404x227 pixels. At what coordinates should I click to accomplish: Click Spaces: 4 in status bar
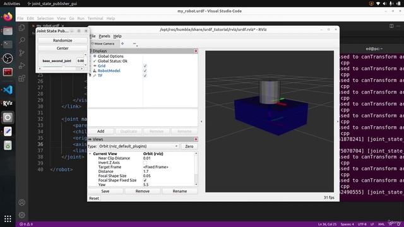(347, 224)
